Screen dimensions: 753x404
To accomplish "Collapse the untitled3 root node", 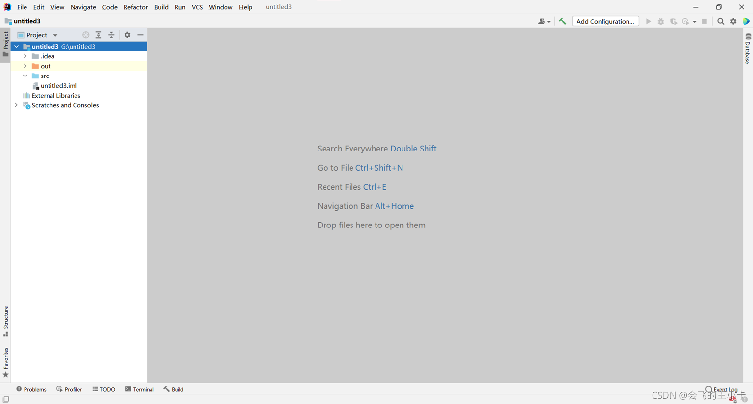I will 17,47.
